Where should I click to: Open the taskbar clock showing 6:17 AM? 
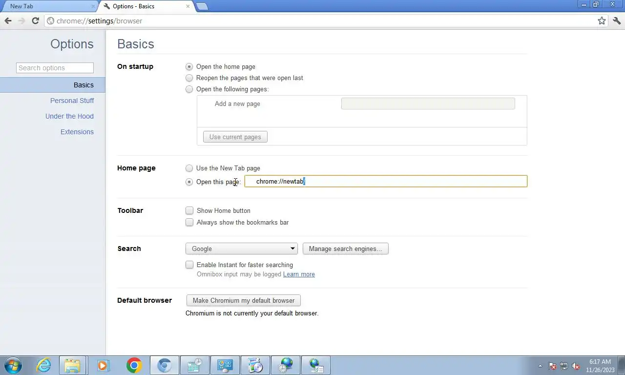click(600, 366)
